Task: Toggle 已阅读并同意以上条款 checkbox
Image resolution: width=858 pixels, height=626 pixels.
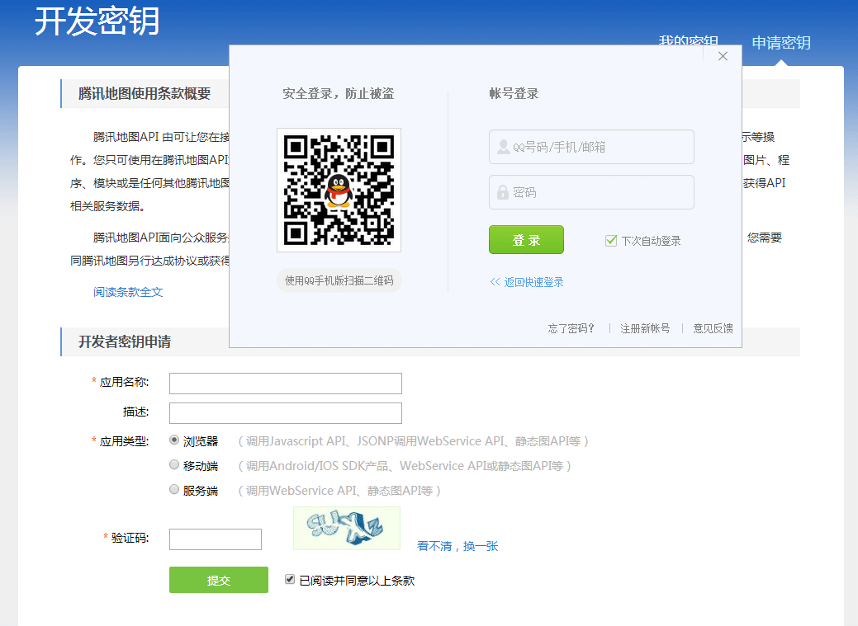Action: click(290, 579)
